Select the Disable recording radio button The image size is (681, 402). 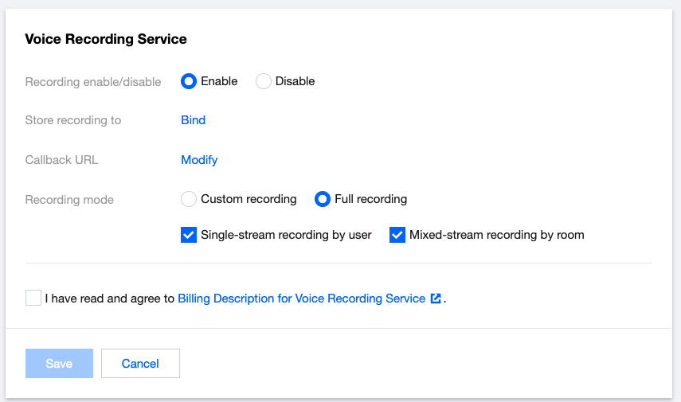[x=264, y=81]
